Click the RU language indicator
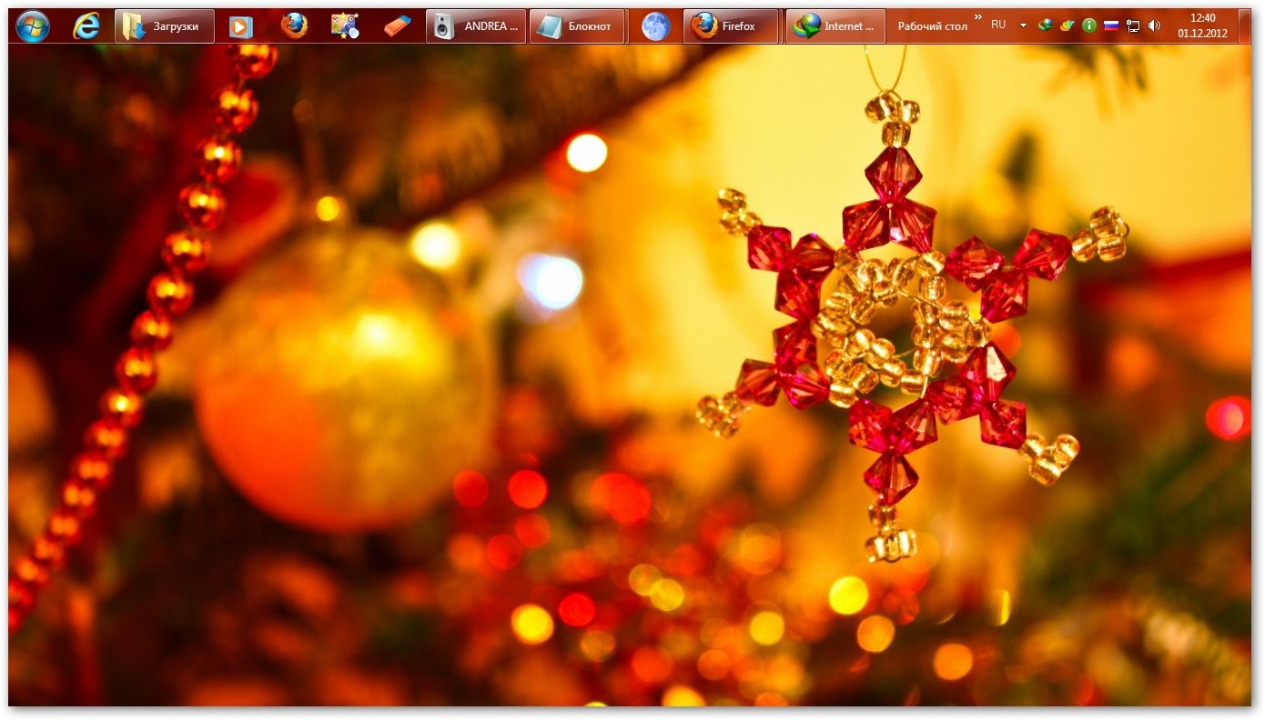The image size is (1265, 720). 998,25
